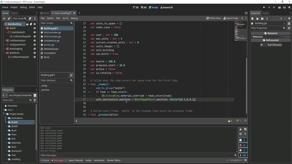Viewport: 292px width, 164px height.
Task: Toggle alphabetical method sorting
Action: [71, 75]
